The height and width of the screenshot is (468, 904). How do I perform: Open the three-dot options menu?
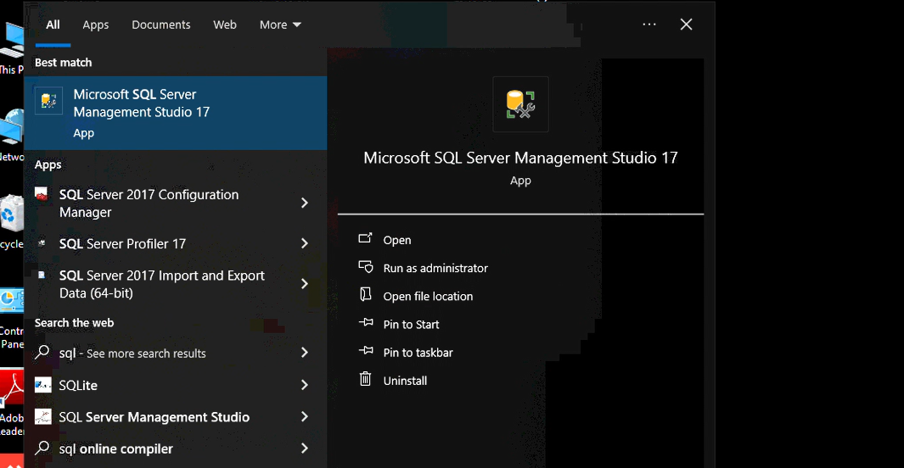pos(649,25)
